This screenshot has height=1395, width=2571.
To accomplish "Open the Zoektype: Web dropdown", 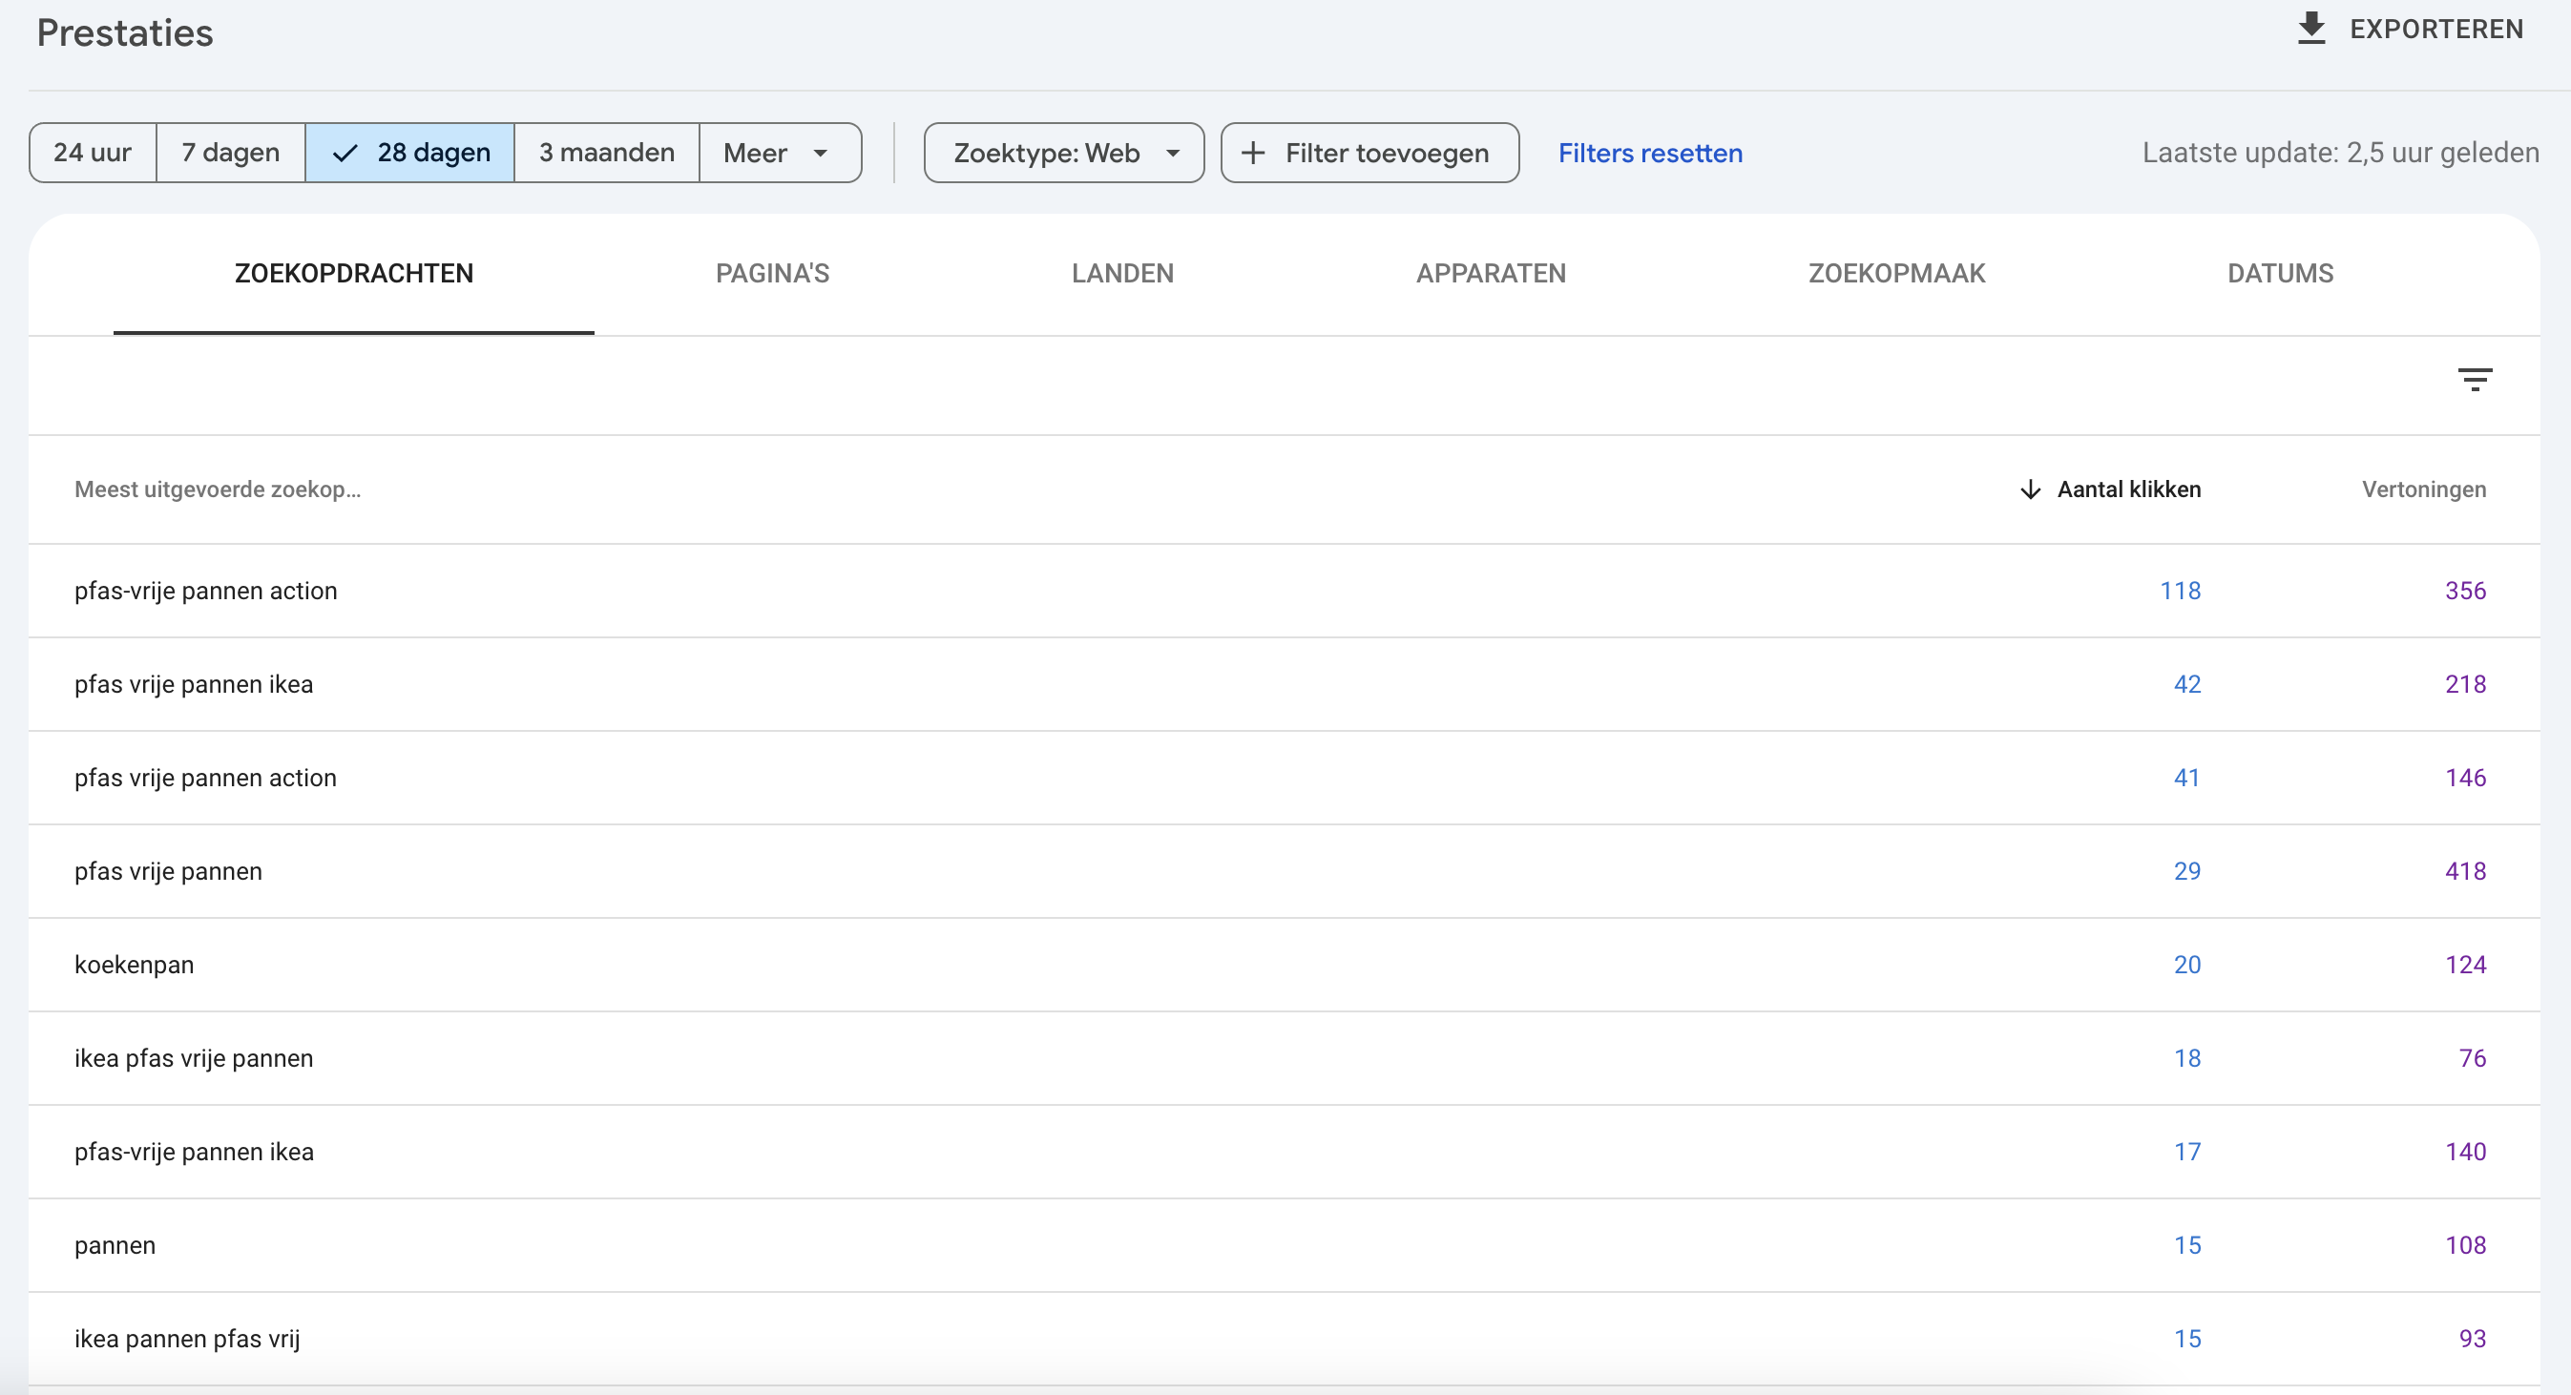I will click(1064, 153).
